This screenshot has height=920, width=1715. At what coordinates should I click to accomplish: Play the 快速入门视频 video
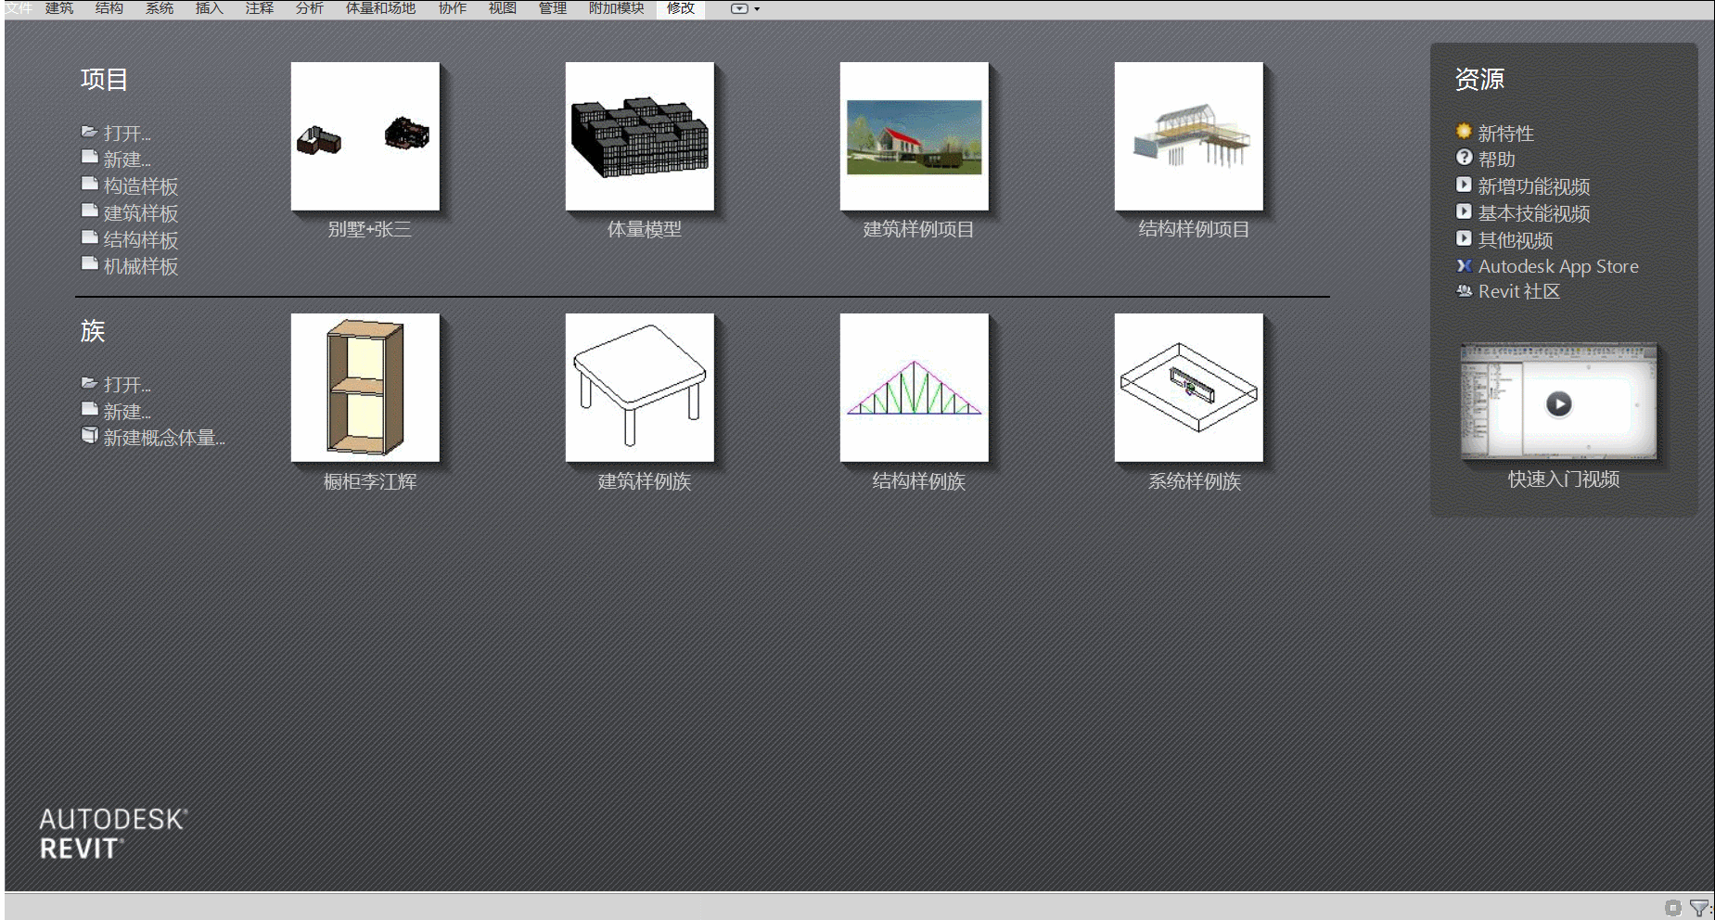coord(1558,403)
